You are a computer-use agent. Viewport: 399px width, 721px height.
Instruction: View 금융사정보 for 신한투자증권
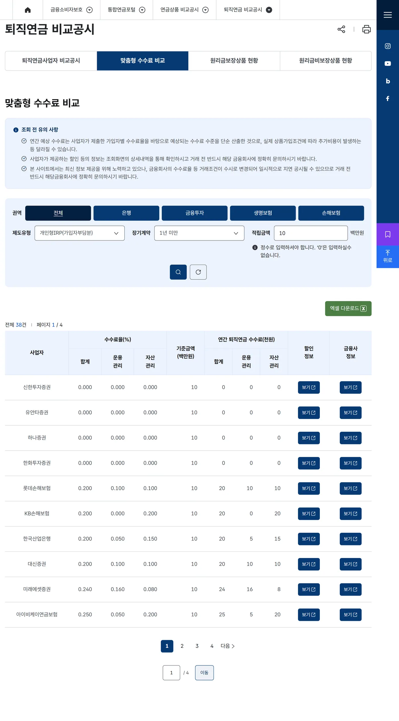click(350, 387)
